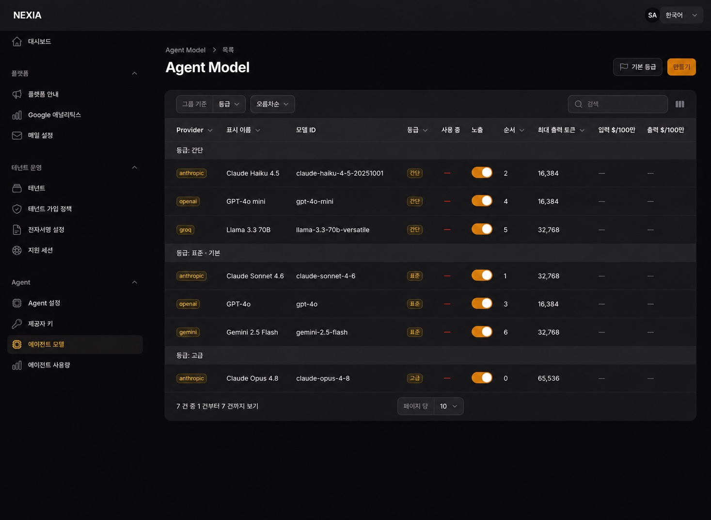Viewport: 711px width, 520px height.
Task: Click the 테넌트 sidebar icon
Action: pos(17,188)
